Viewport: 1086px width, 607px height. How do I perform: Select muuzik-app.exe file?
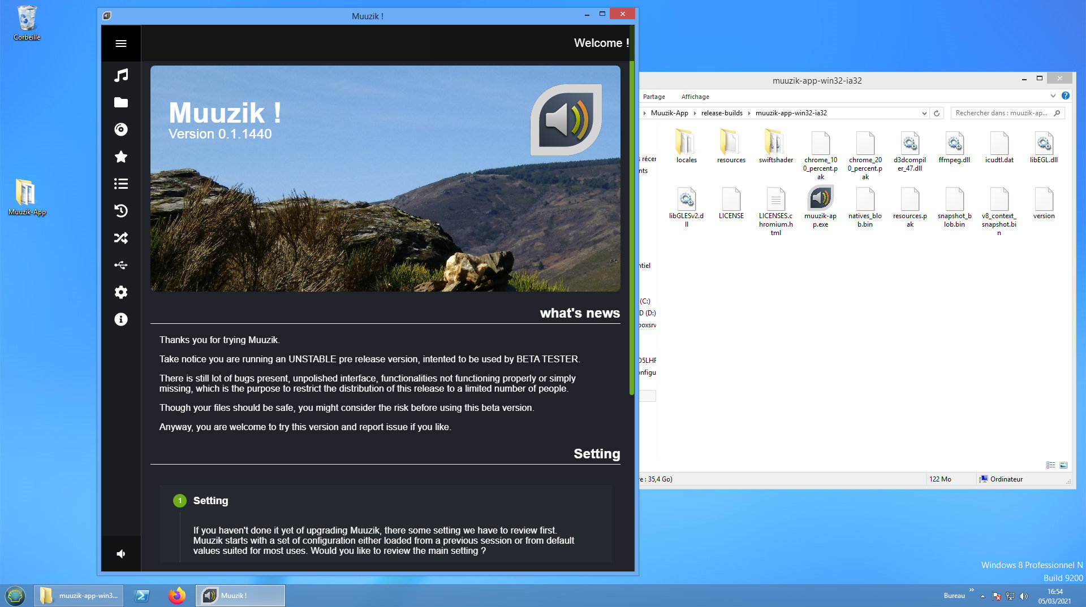pos(820,207)
